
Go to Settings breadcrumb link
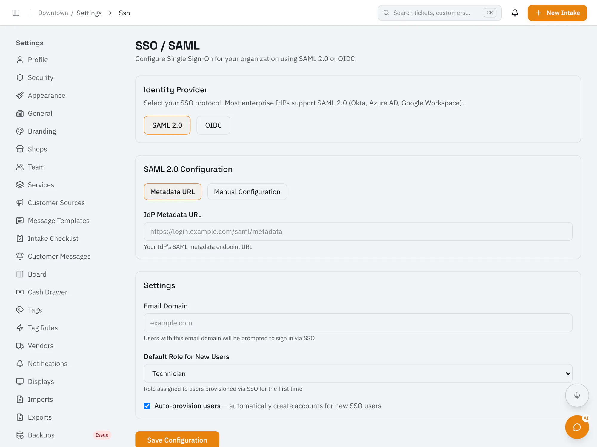tap(89, 13)
